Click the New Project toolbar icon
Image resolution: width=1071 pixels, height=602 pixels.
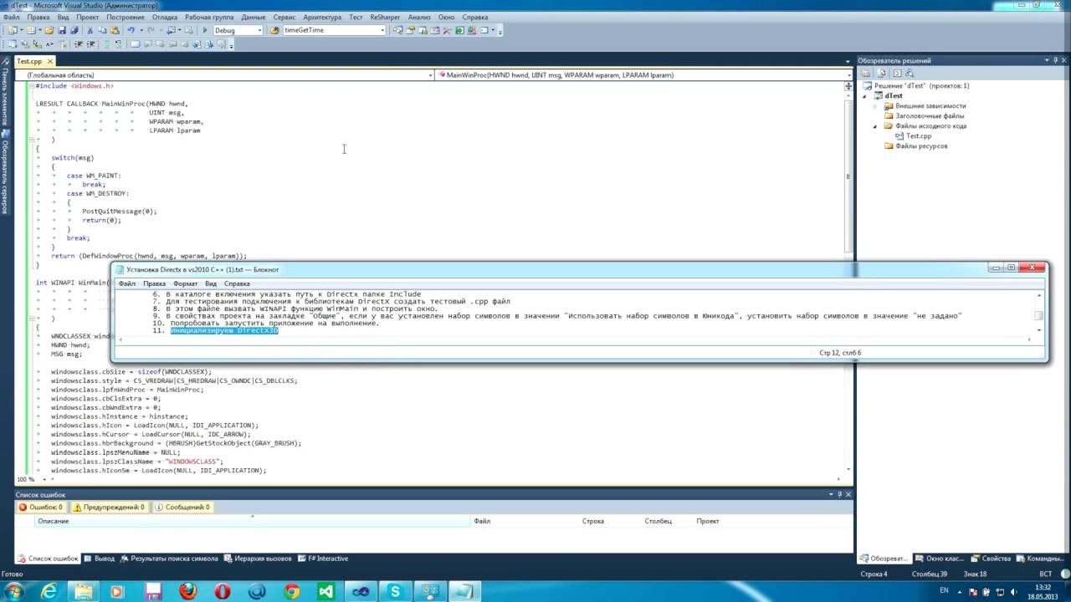pyautogui.click(x=12, y=30)
